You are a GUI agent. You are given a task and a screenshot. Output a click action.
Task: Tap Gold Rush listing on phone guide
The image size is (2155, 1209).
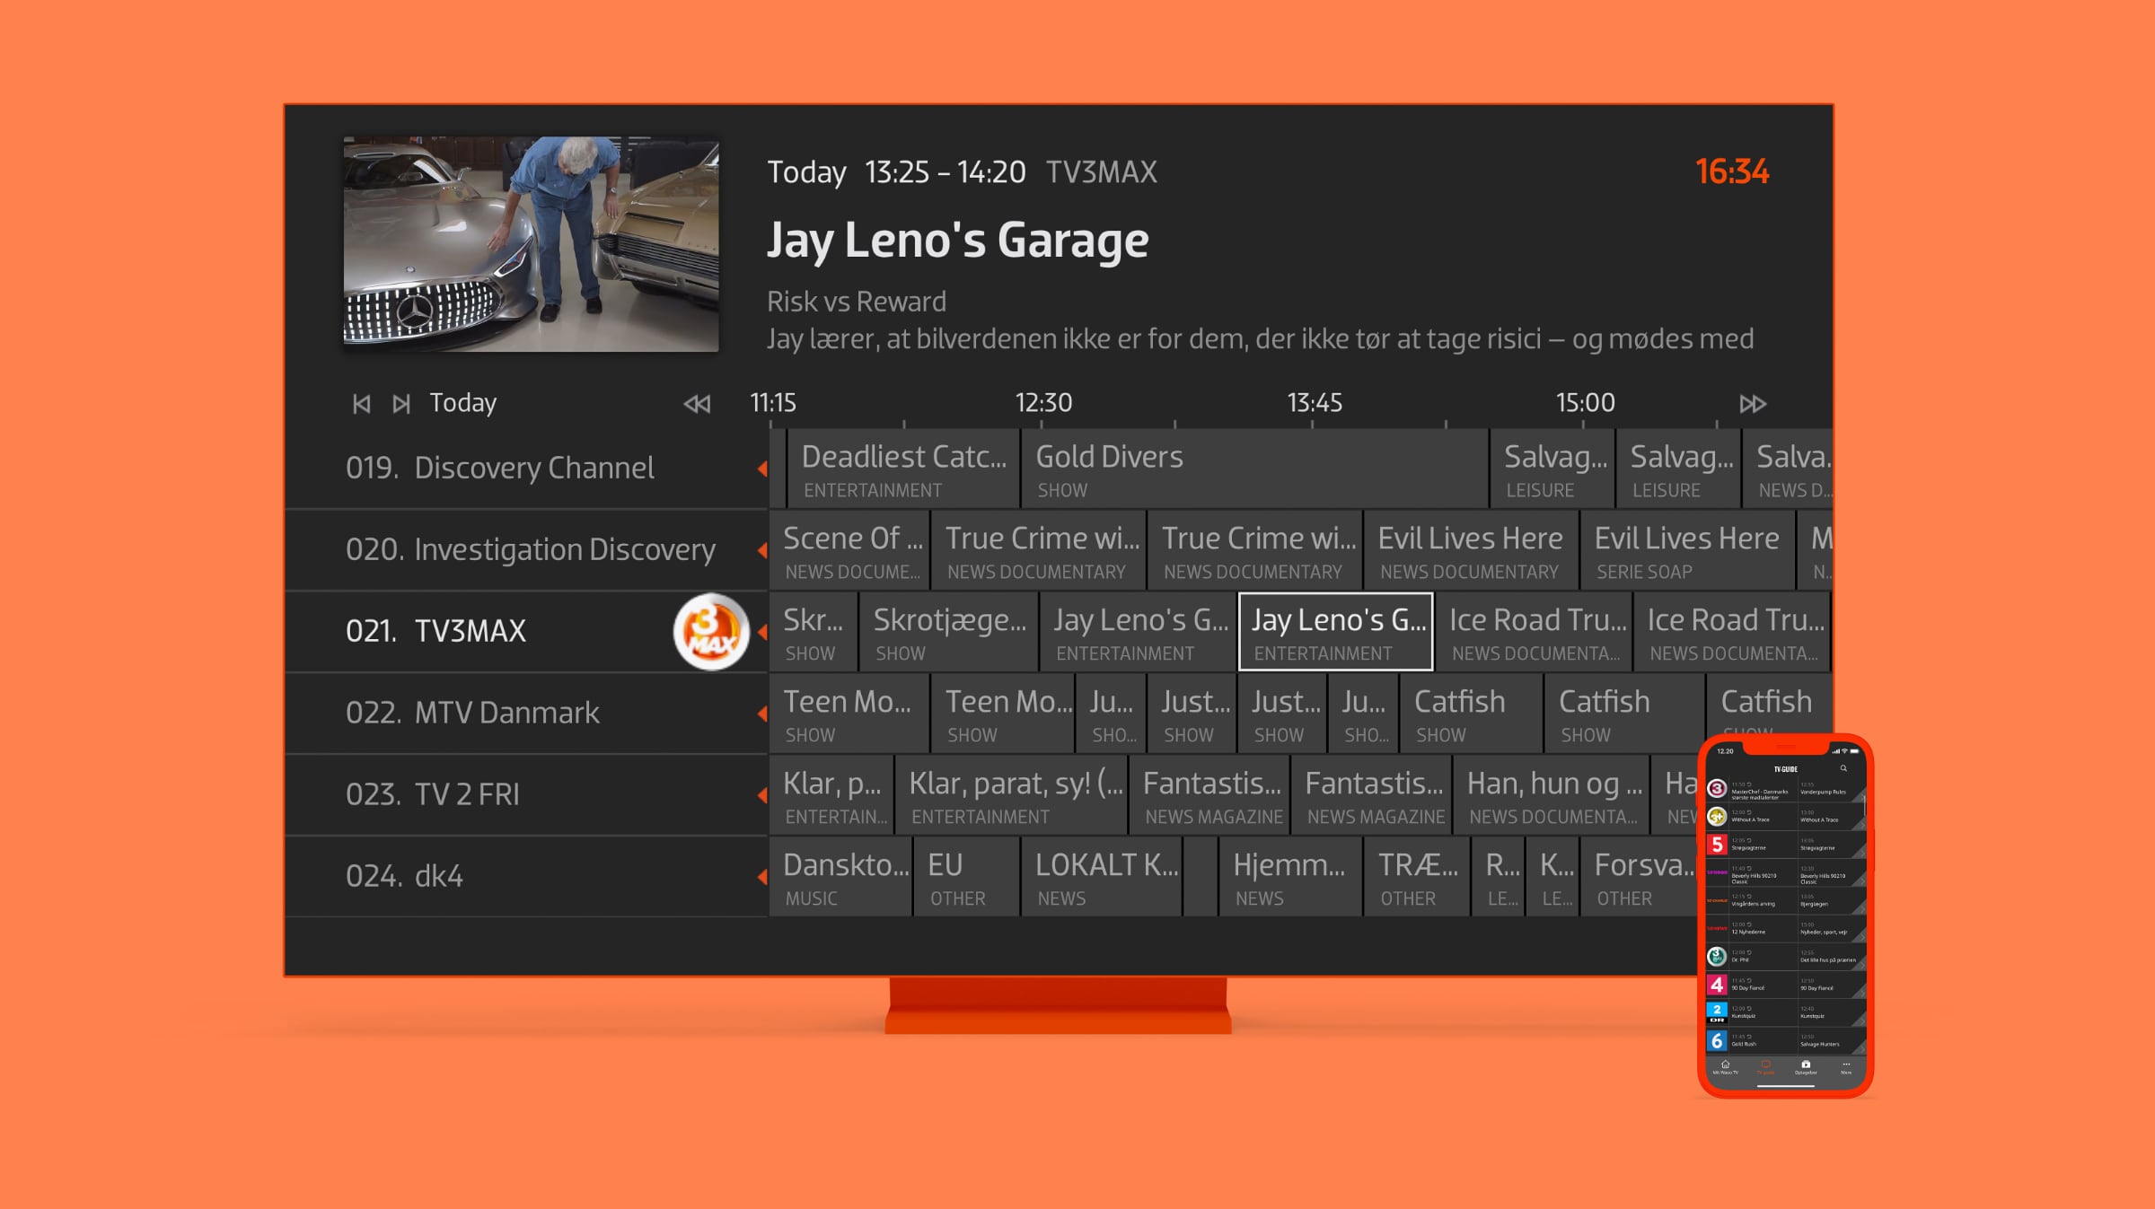click(1763, 1040)
